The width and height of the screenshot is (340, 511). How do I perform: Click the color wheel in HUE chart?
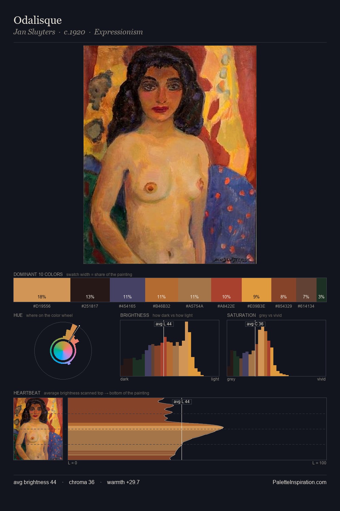coord(63,351)
